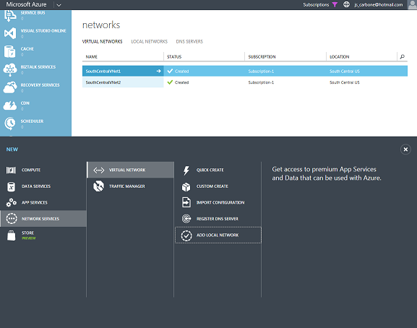Screen dimensions: 417x328
Task: Open the Subscriptions filter funnel icon
Action: [335, 4]
